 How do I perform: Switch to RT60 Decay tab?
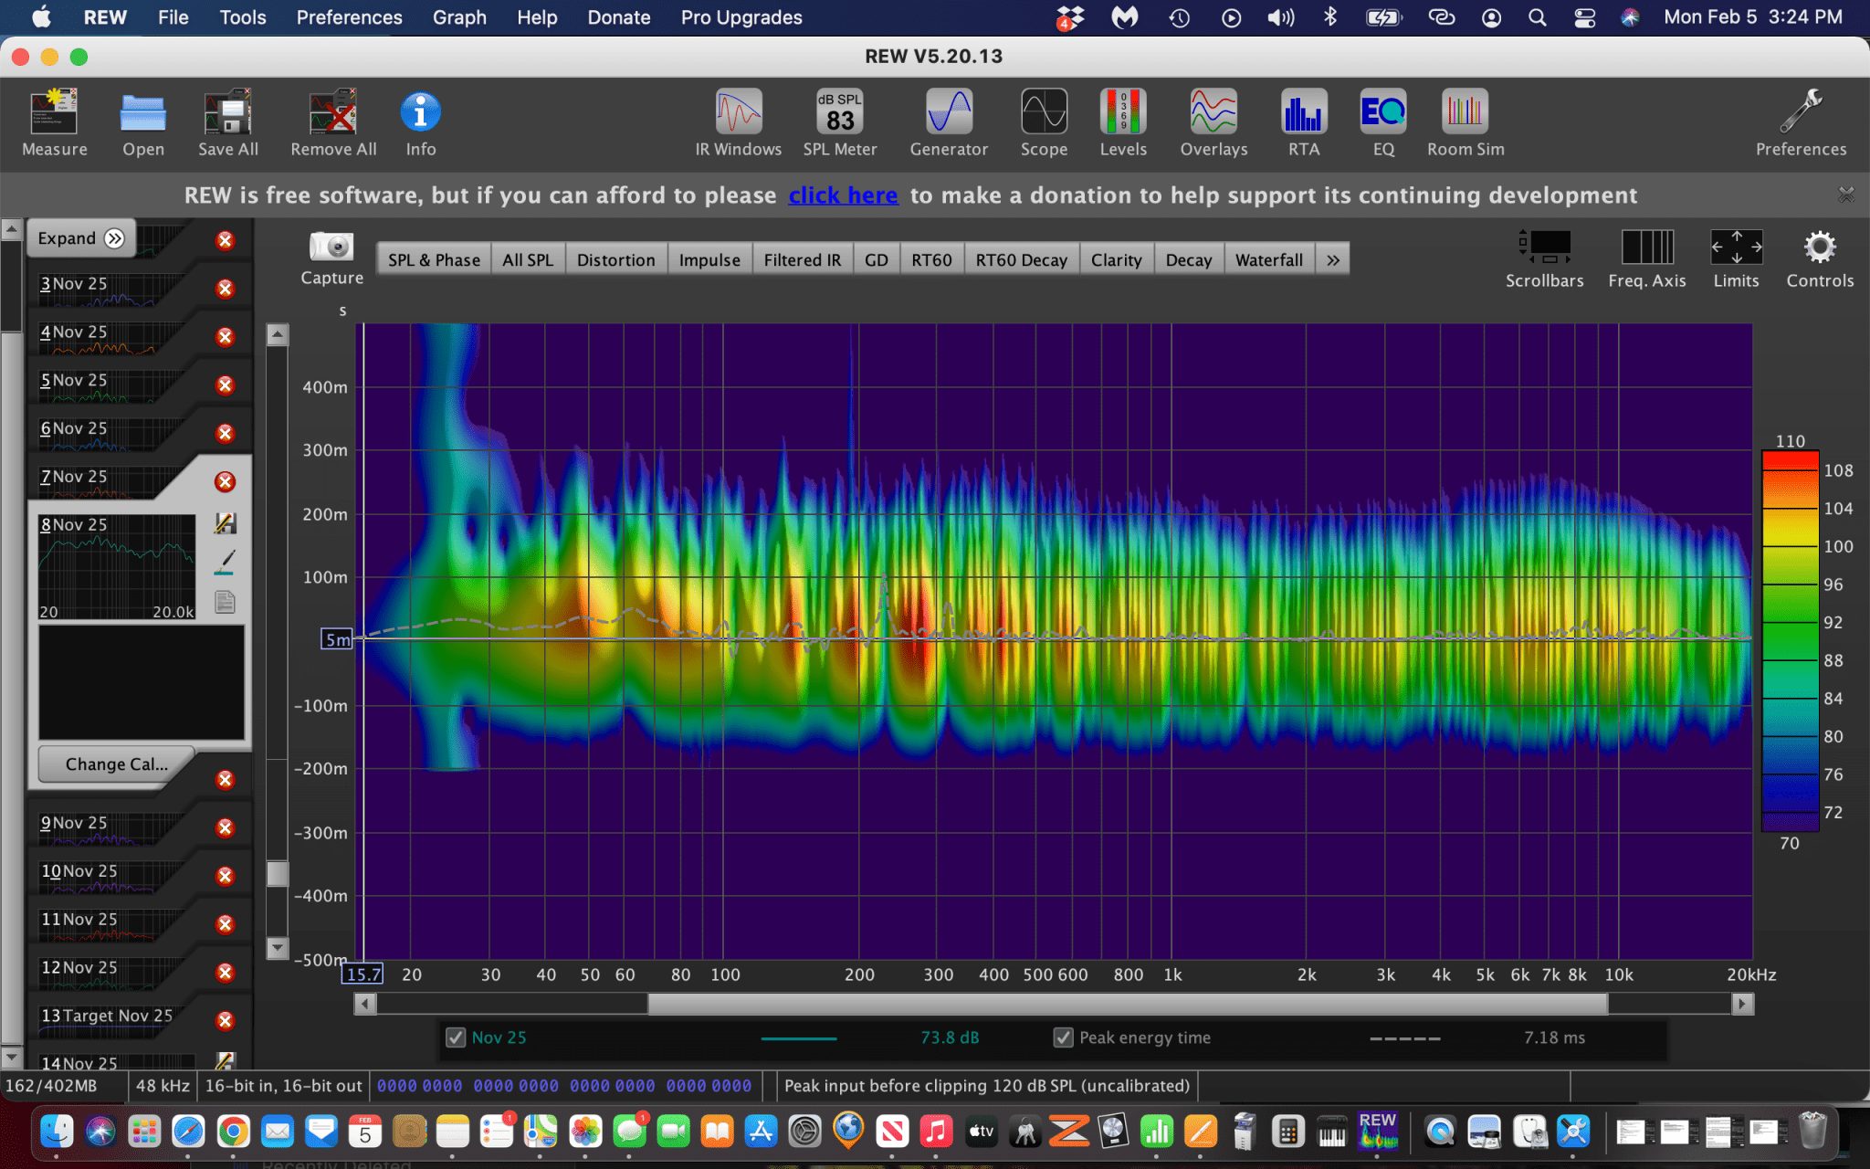tap(1021, 260)
